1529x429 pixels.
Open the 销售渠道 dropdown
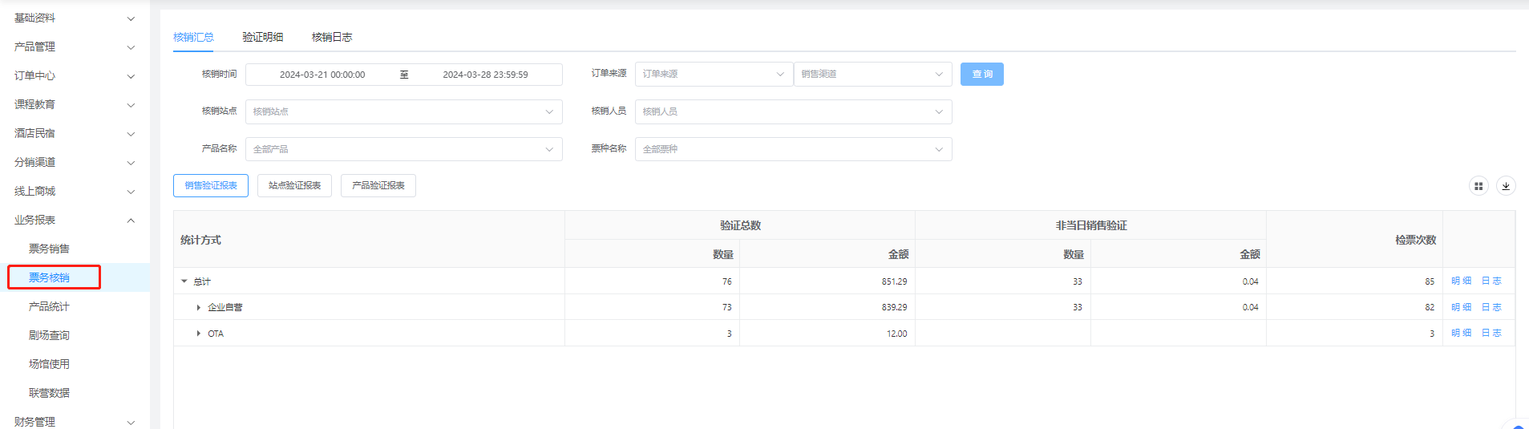872,75
